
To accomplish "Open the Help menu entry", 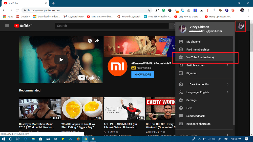I will click(x=204, y=108).
